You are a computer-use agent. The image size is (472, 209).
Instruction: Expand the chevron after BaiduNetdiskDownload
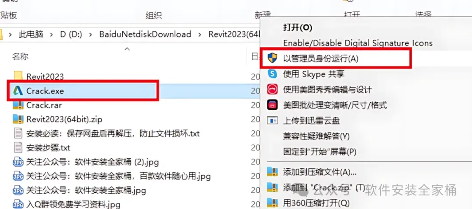200,35
